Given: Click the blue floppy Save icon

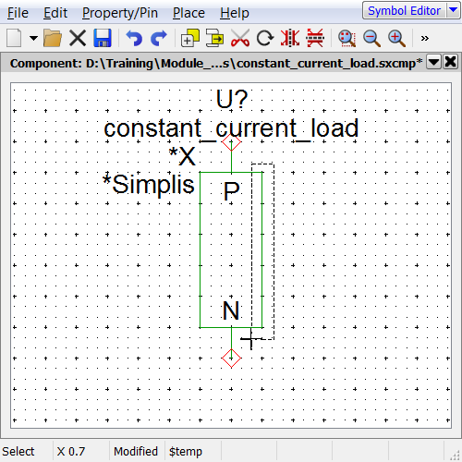Looking at the screenshot, I should 103,38.
